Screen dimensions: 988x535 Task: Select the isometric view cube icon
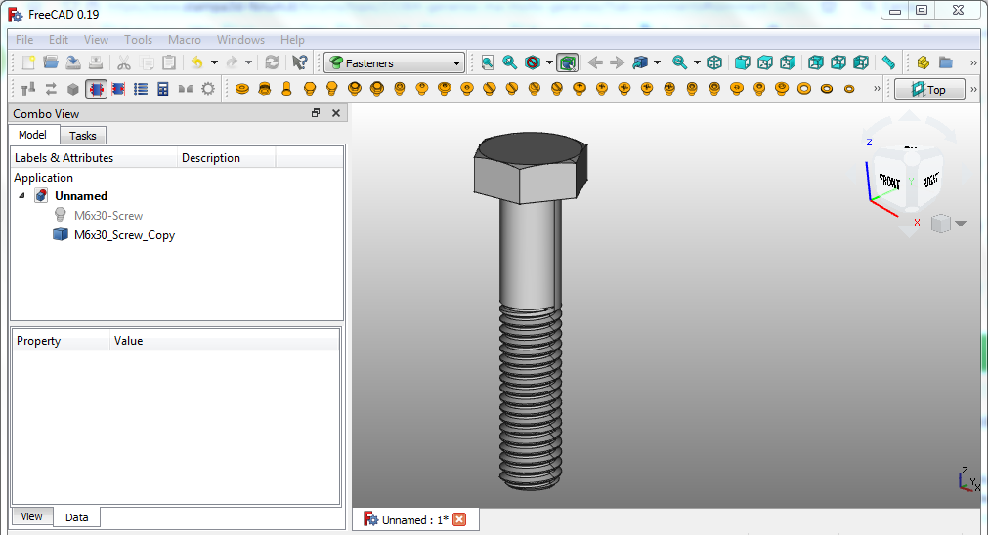(x=714, y=62)
